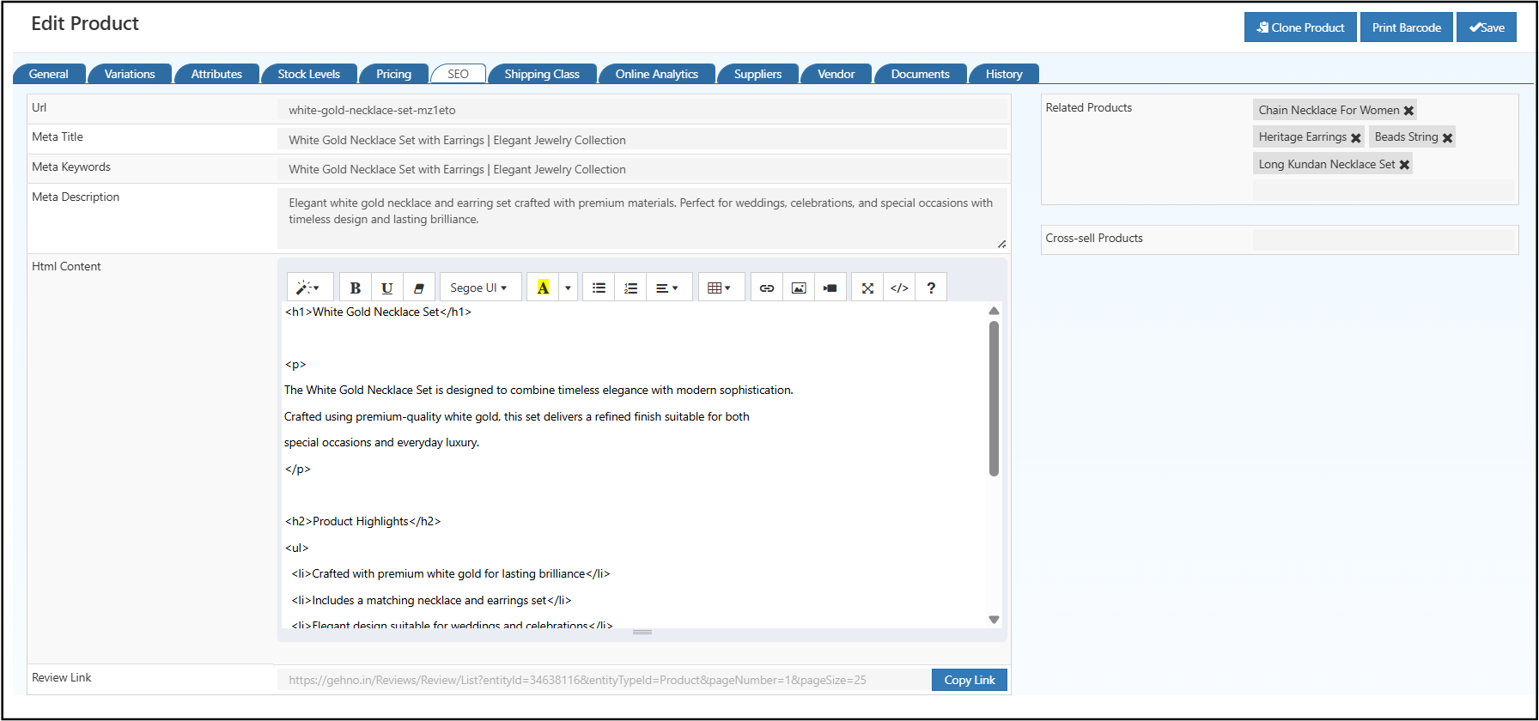Click the Heritage Earrings label
Screen dimensions: 1539x721
click(x=1302, y=136)
